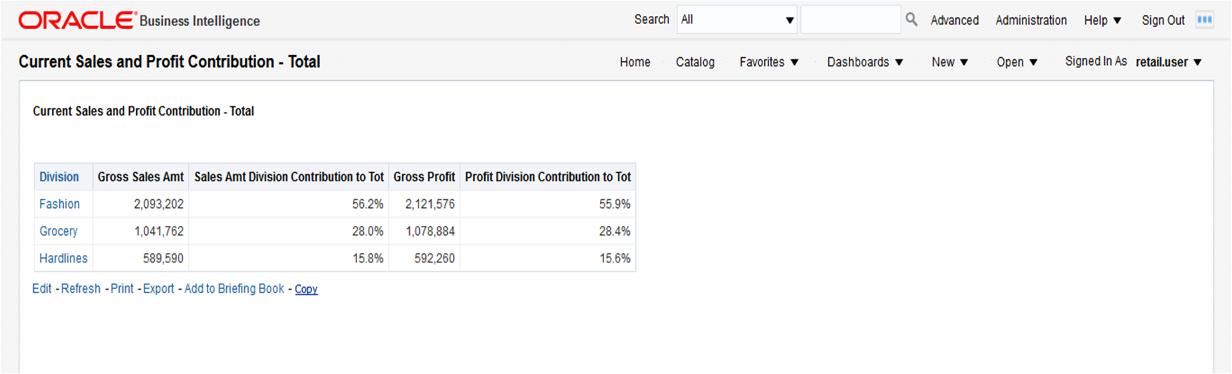
Task: Click the Oracle Business Intelligence logo
Action: [x=139, y=21]
